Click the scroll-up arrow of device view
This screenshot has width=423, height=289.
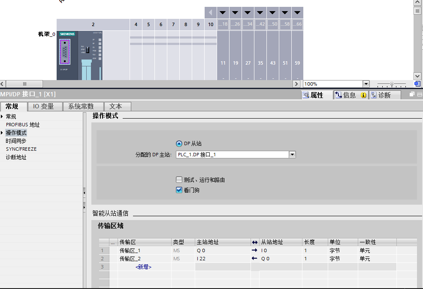pyautogui.click(x=417, y=3)
